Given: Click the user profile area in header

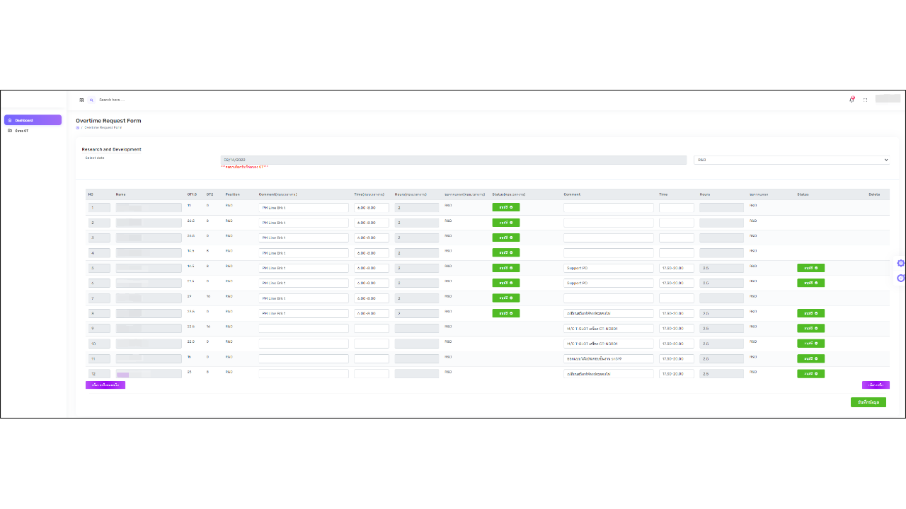Looking at the screenshot, I should pyautogui.click(x=888, y=99).
